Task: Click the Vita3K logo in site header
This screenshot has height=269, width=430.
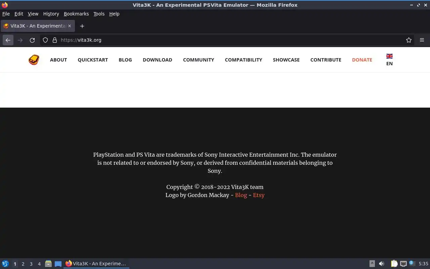Action: [34, 60]
